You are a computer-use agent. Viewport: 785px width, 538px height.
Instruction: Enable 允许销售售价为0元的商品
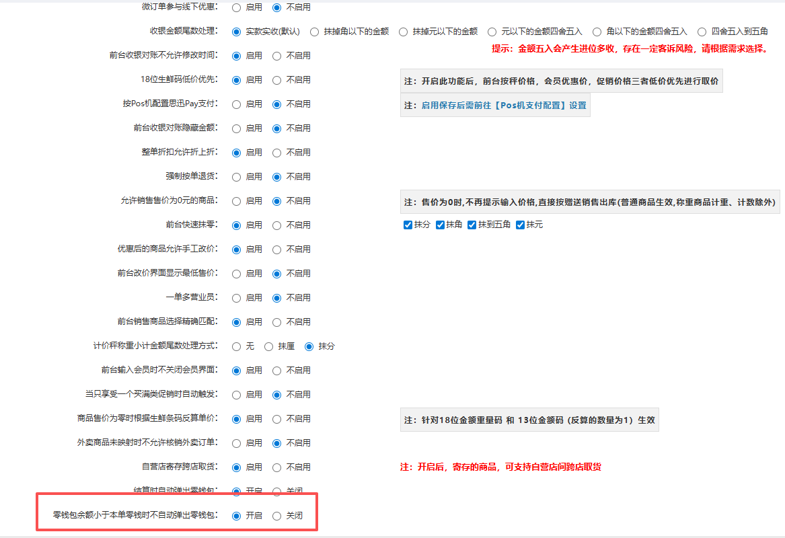[236, 201]
